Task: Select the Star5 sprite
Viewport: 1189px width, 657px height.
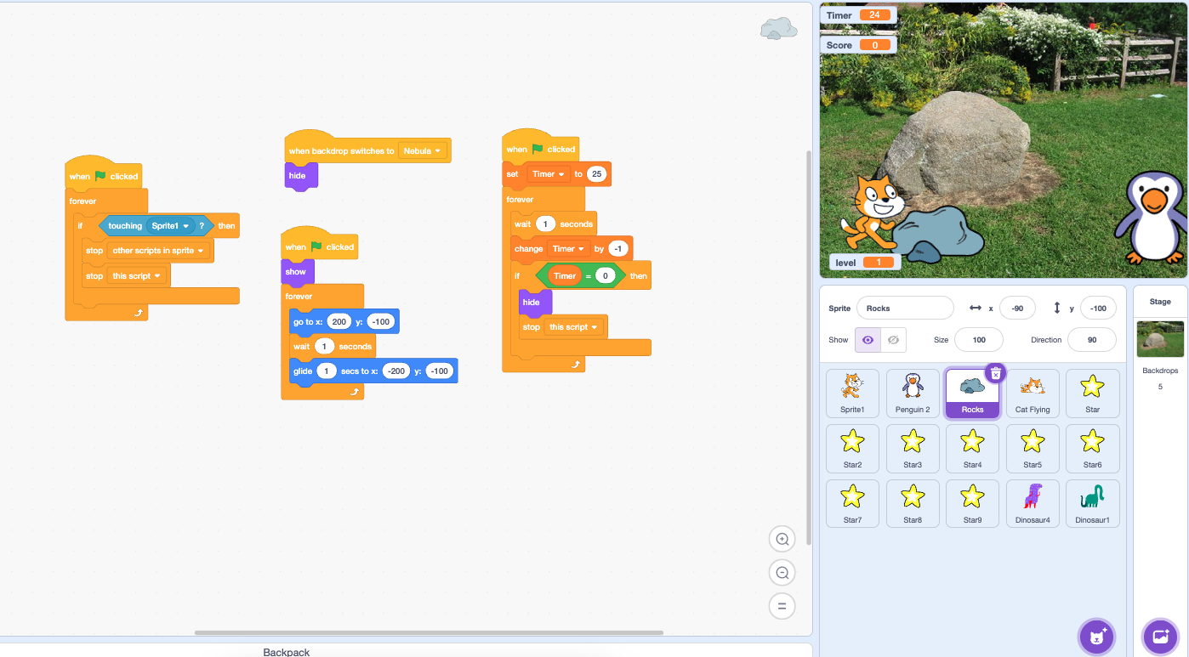Action: (1033, 448)
